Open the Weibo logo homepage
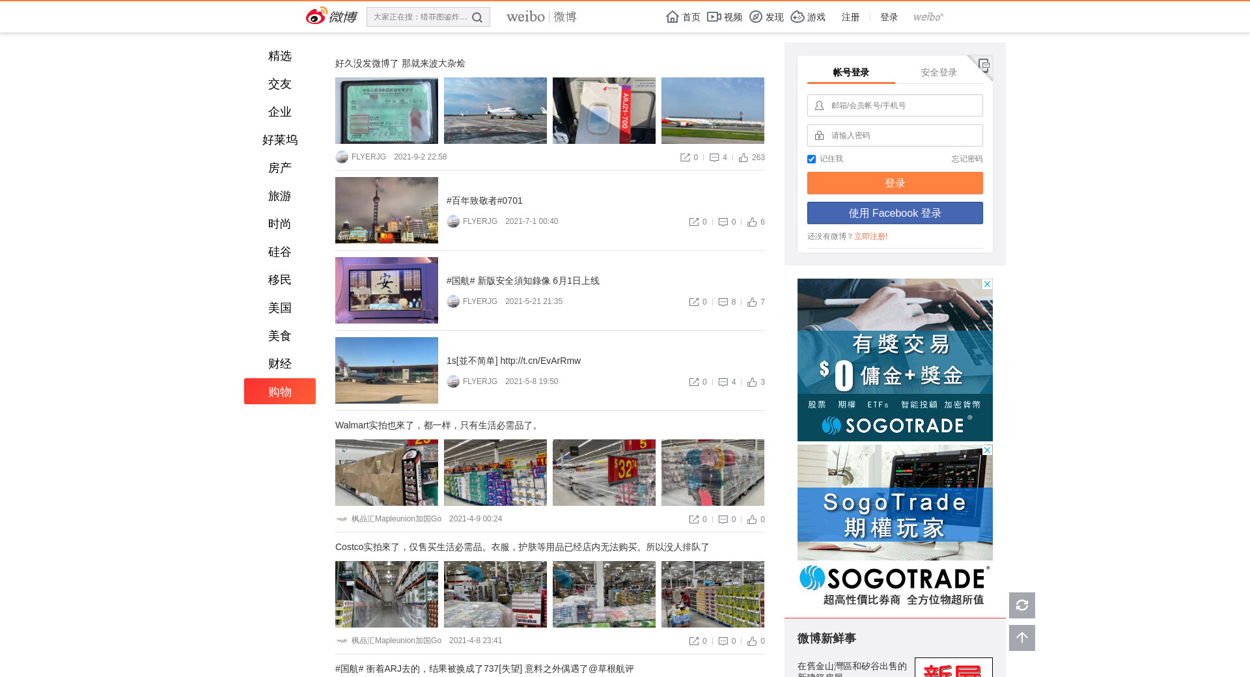This screenshot has height=677, width=1250. point(331,16)
